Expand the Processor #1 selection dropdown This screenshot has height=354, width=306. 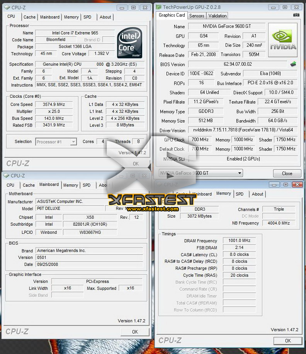coord(73,142)
